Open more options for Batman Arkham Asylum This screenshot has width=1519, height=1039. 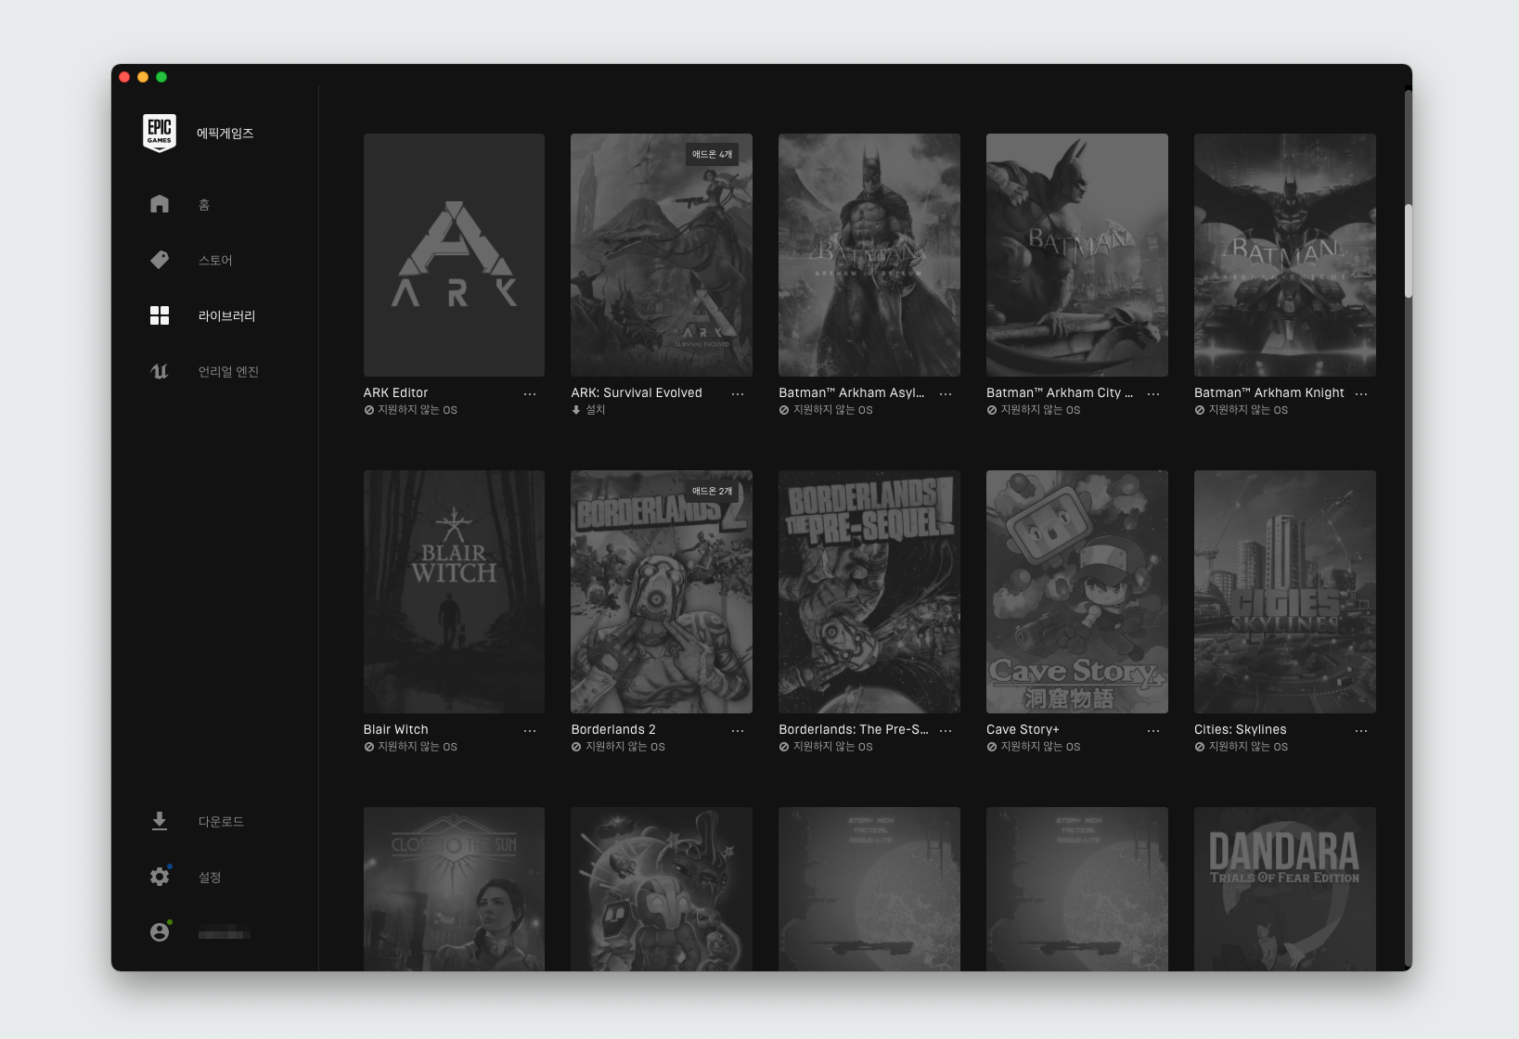point(946,393)
